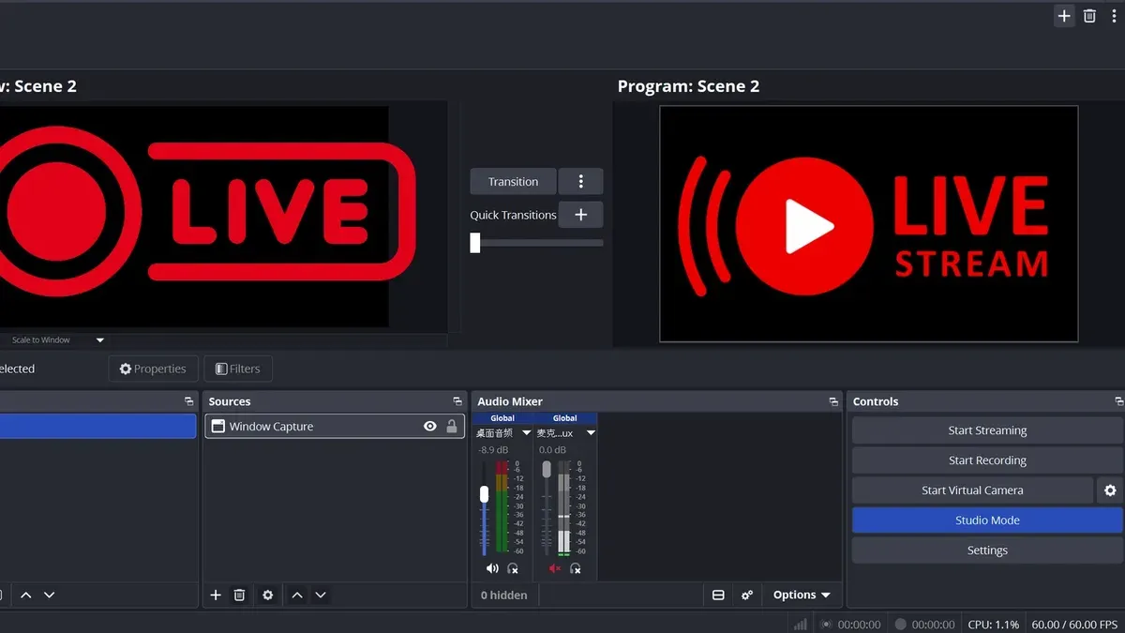Undock the Scenes panel
Screen dimensions: 1125x633
click(x=188, y=401)
